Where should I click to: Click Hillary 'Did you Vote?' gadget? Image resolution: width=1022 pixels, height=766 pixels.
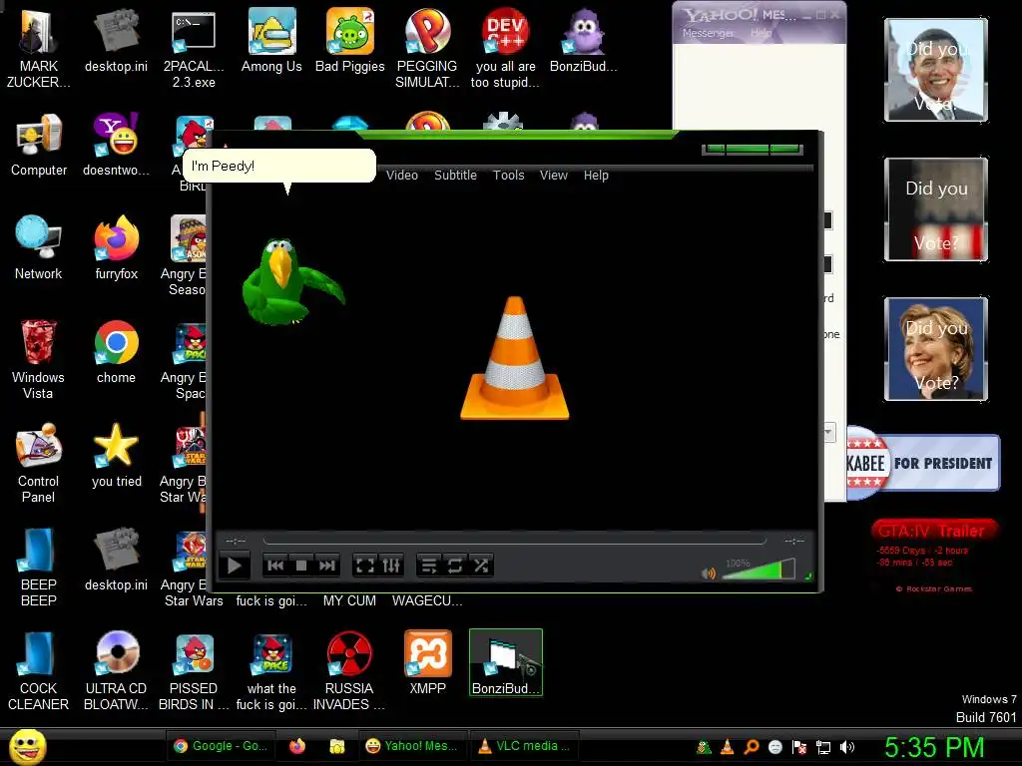(936, 348)
